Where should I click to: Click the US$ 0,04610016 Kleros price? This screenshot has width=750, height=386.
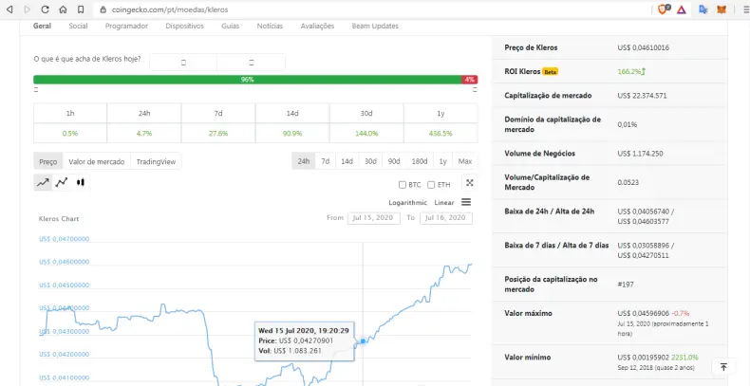pyautogui.click(x=643, y=47)
